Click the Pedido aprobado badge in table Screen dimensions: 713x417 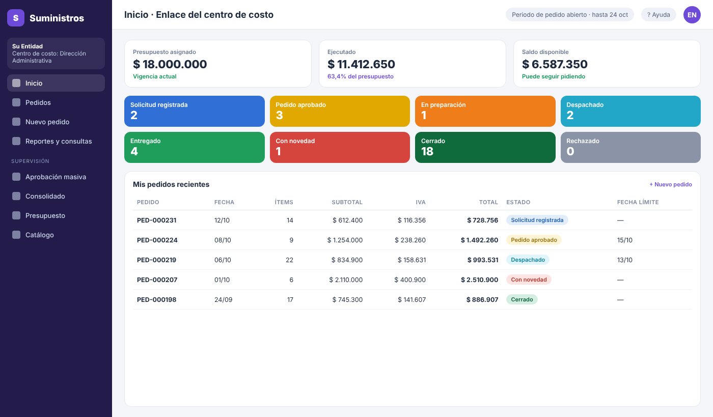[534, 240]
